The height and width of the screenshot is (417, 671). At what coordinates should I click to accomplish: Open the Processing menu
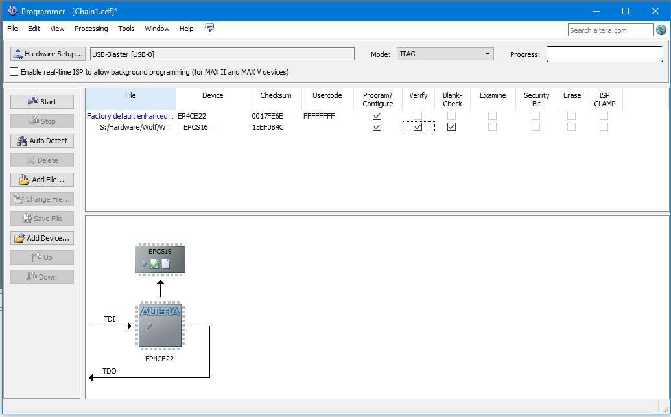[91, 29]
